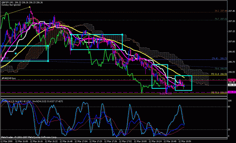This screenshot has width=236, height=143.
Task: Select the 'FE 61.8 206.50' Fibonacci label
Action: pos(219,74)
